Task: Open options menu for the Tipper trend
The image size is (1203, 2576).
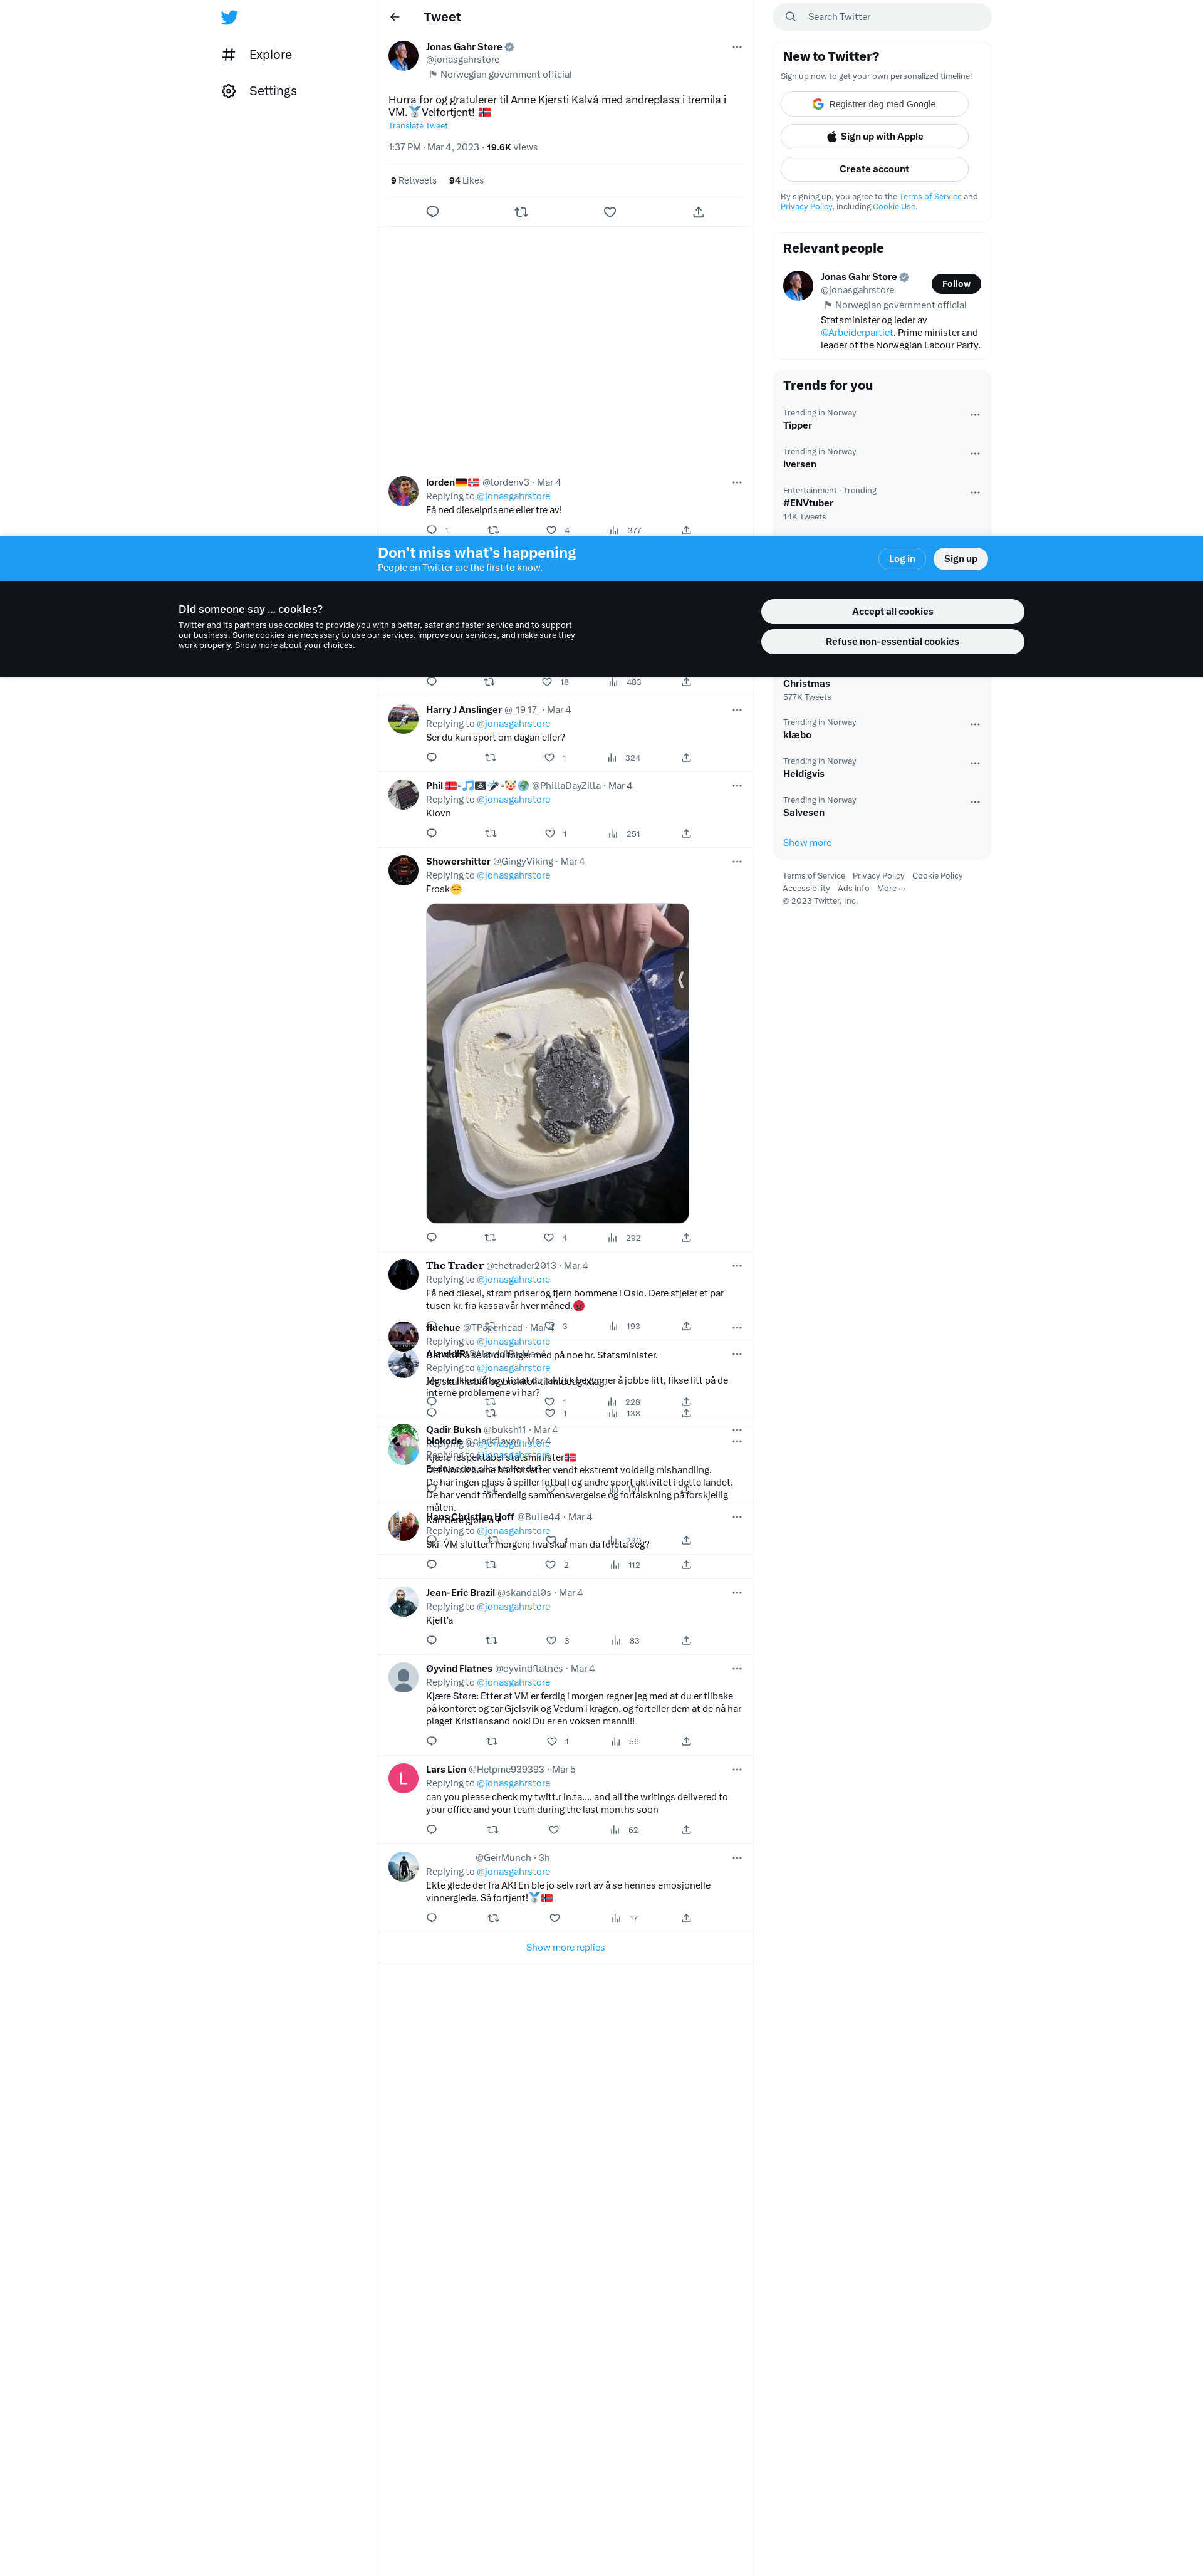Action: click(975, 415)
